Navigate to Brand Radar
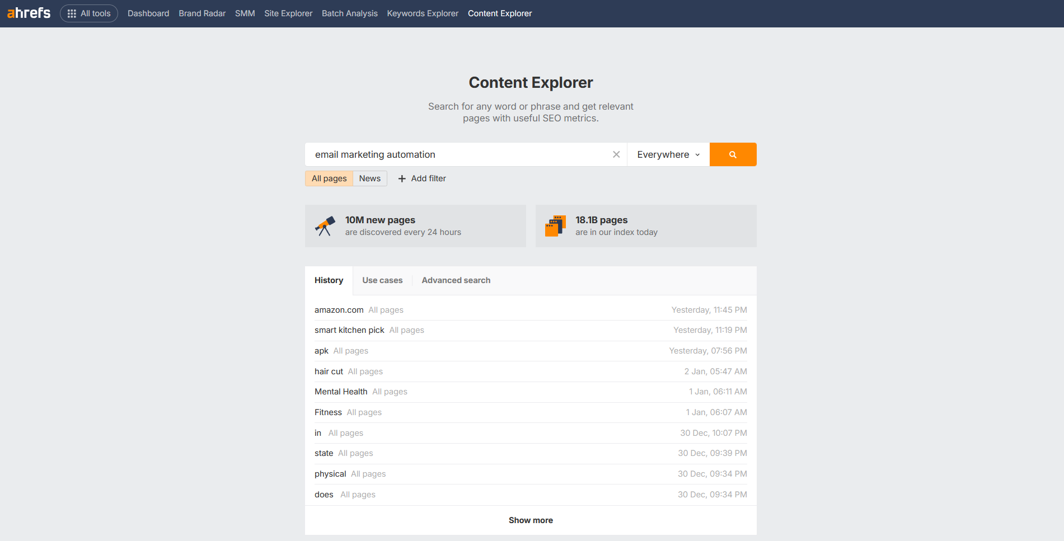This screenshot has width=1064, height=541. tap(202, 13)
